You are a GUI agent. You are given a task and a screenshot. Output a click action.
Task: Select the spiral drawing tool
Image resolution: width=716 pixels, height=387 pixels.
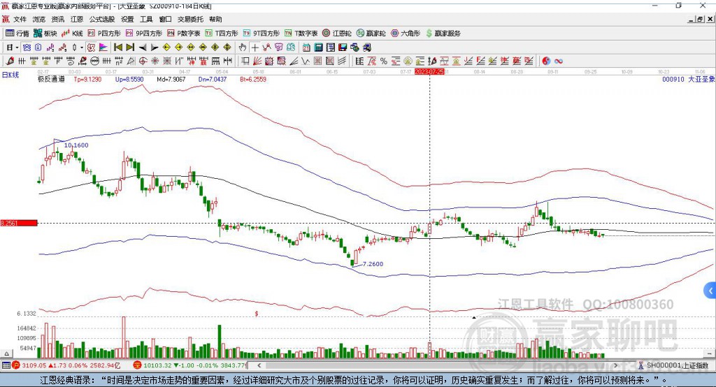tap(71, 61)
